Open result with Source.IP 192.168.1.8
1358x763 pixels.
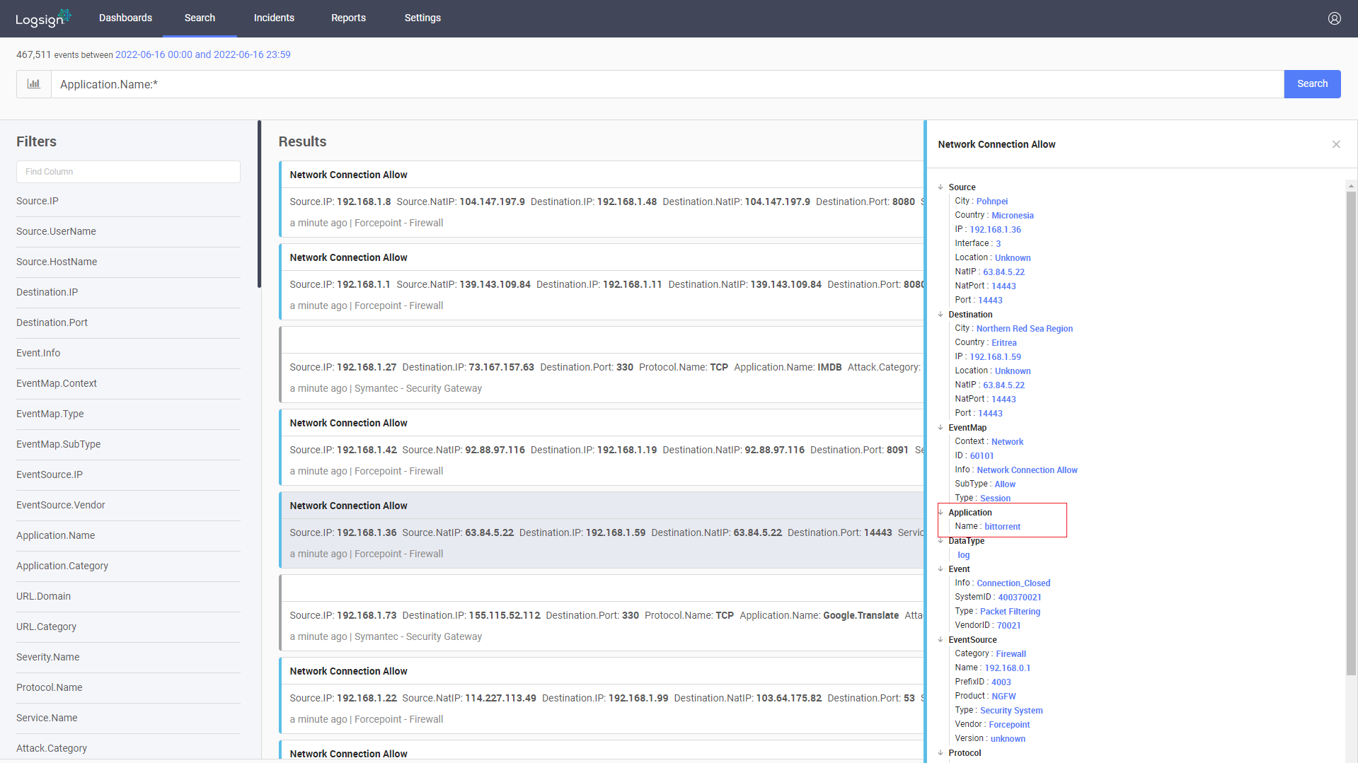click(x=602, y=199)
